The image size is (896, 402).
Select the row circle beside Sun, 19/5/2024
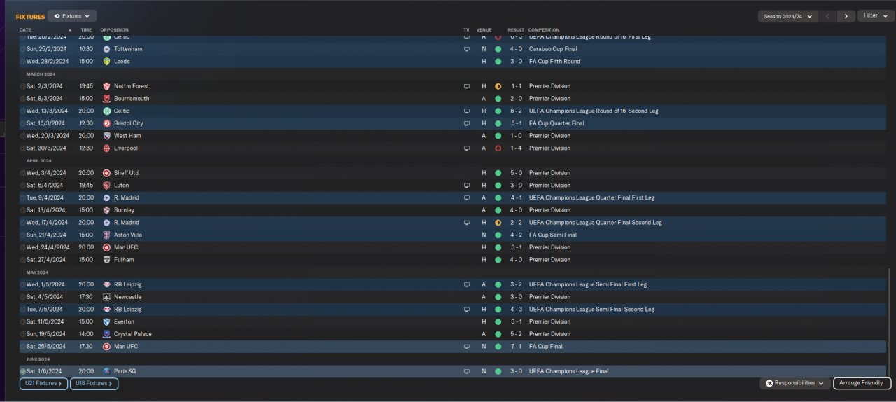click(23, 334)
